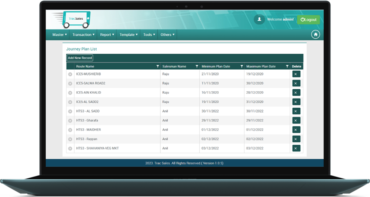Click the user avatar icon beside Welcome admin
Image resolution: width=370 pixels, height=197 pixels.
[x=259, y=20]
